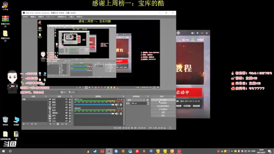Pop out the Controls dock panel
Screen dimensions: 274x154
(x=174, y=97)
